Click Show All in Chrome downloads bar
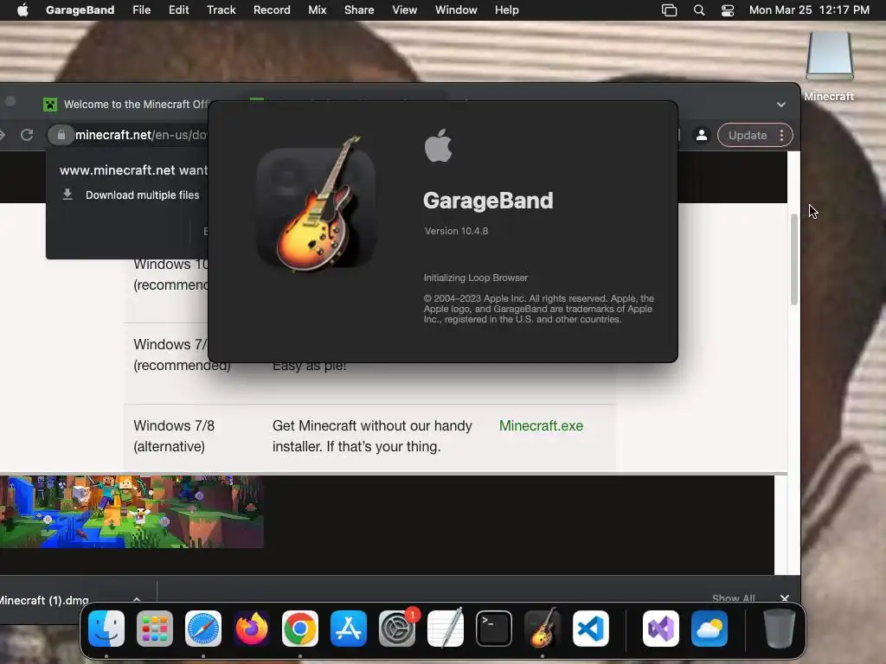Viewport: 886px width, 664px height. (734, 598)
